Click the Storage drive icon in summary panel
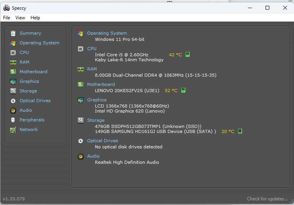294x205 pixels. [x=81, y=120]
